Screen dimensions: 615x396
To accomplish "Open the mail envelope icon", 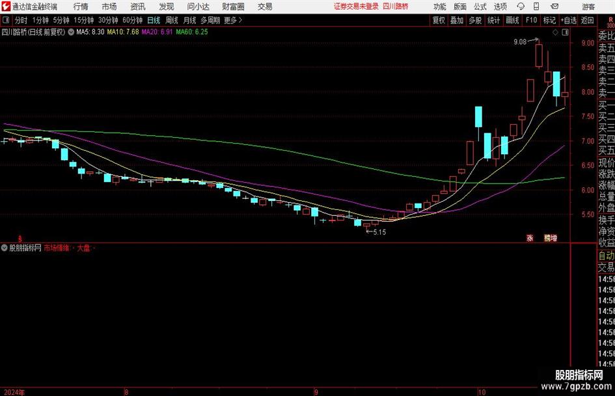I will pyautogui.click(x=554, y=7).
